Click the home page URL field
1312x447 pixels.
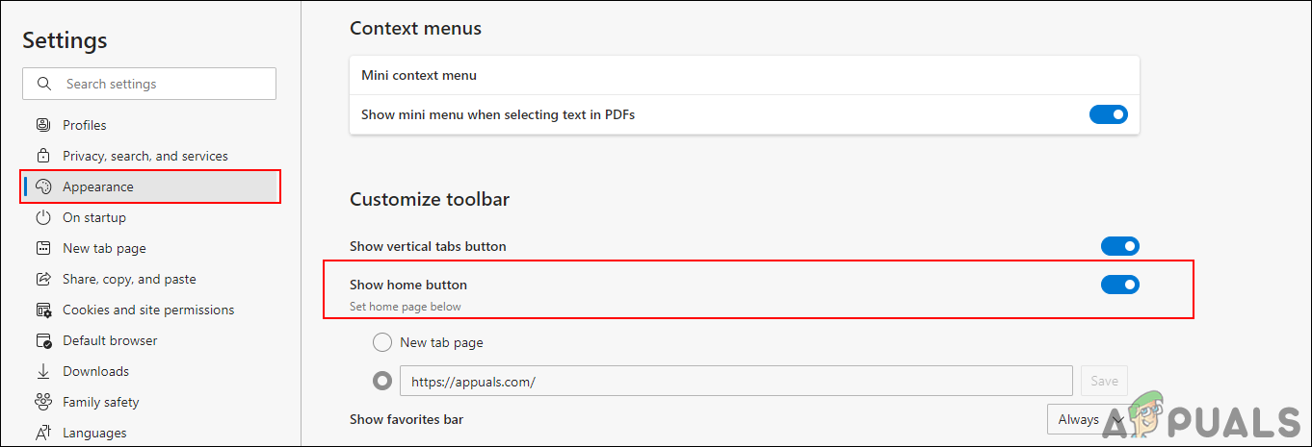pyautogui.click(x=735, y=381)
